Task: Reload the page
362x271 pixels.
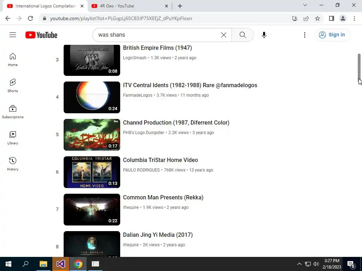Action: click(30, 18)
